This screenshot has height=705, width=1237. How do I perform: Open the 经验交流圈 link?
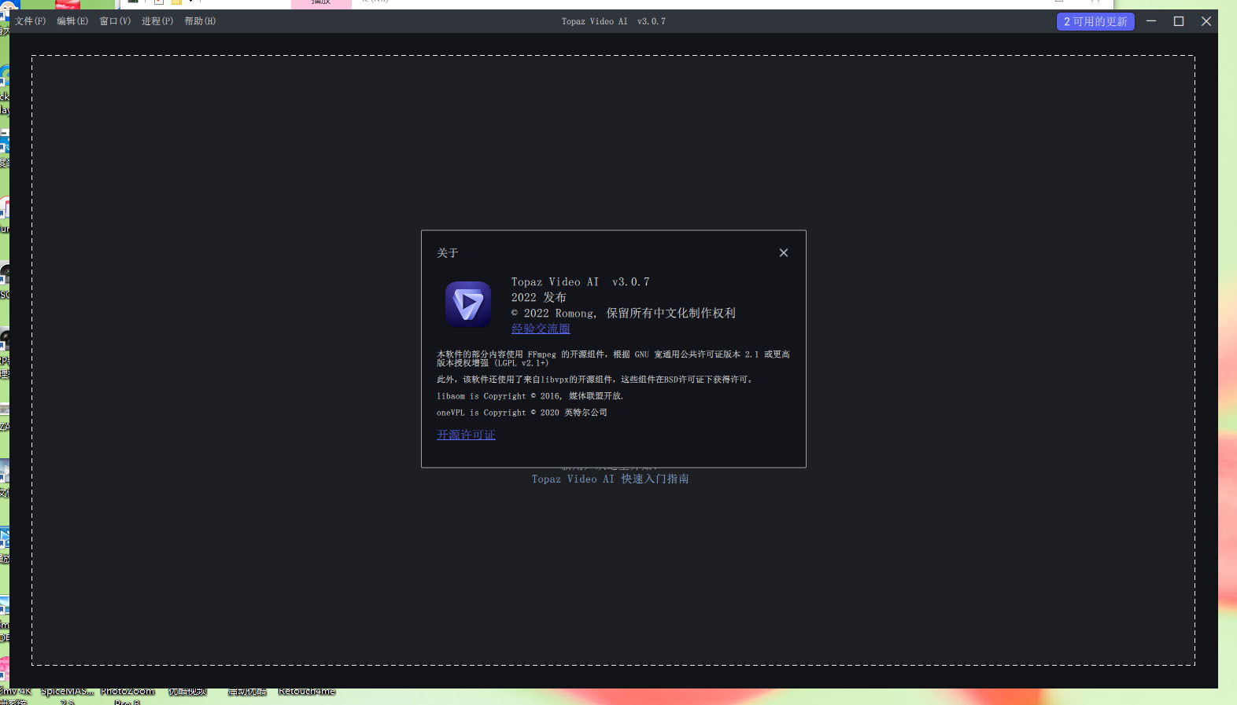(541, 329)
